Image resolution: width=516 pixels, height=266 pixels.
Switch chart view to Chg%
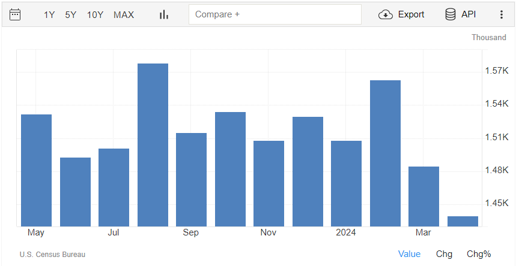[x=479, y=254]
